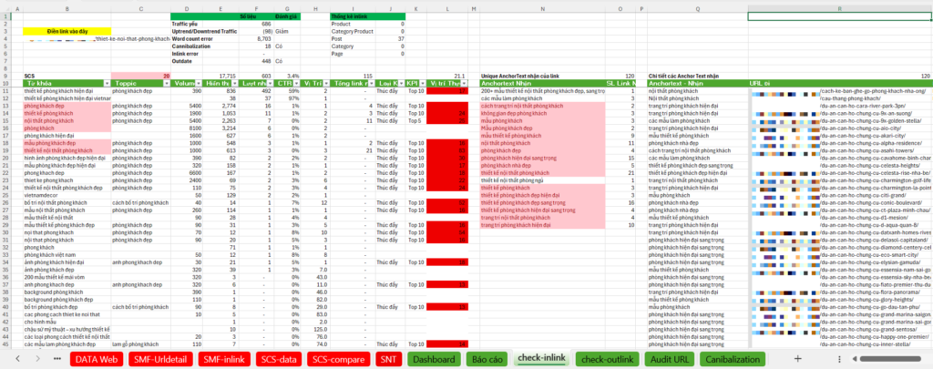The image size is (933, 369).
Task: Open the hidden sheets ellipsis list
Action: [57, 359]
